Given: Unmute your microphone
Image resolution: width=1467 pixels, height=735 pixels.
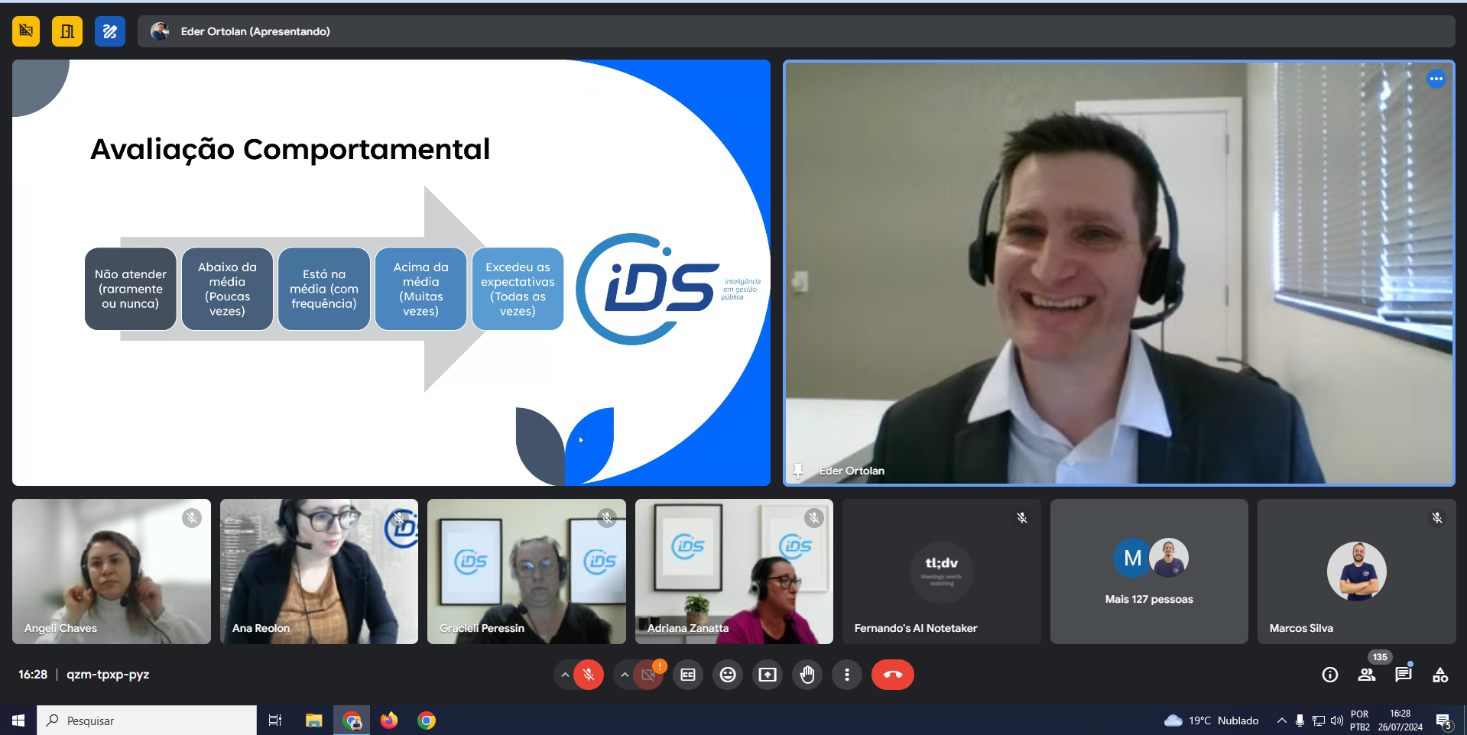Looking at the screenshot, I should (x=589, y=675).
